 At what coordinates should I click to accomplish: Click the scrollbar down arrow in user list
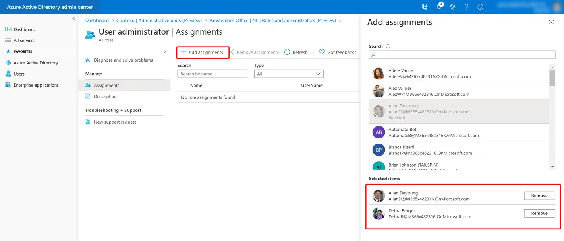(552, 167)
